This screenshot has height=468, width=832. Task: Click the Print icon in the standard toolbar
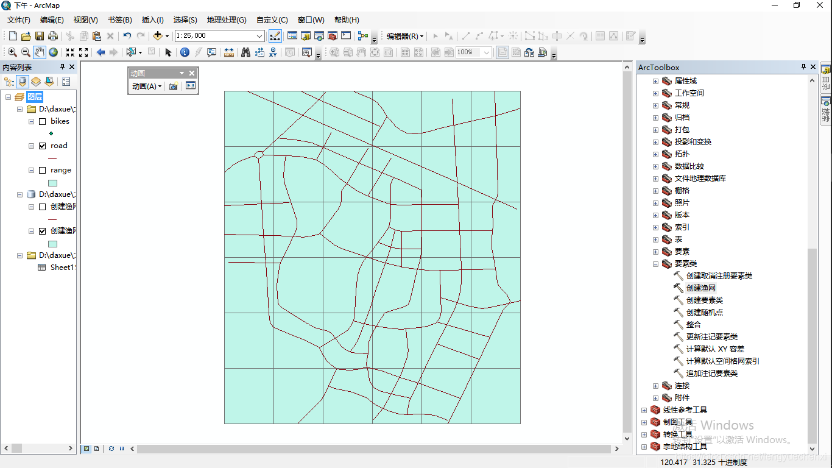coord(53,36)
